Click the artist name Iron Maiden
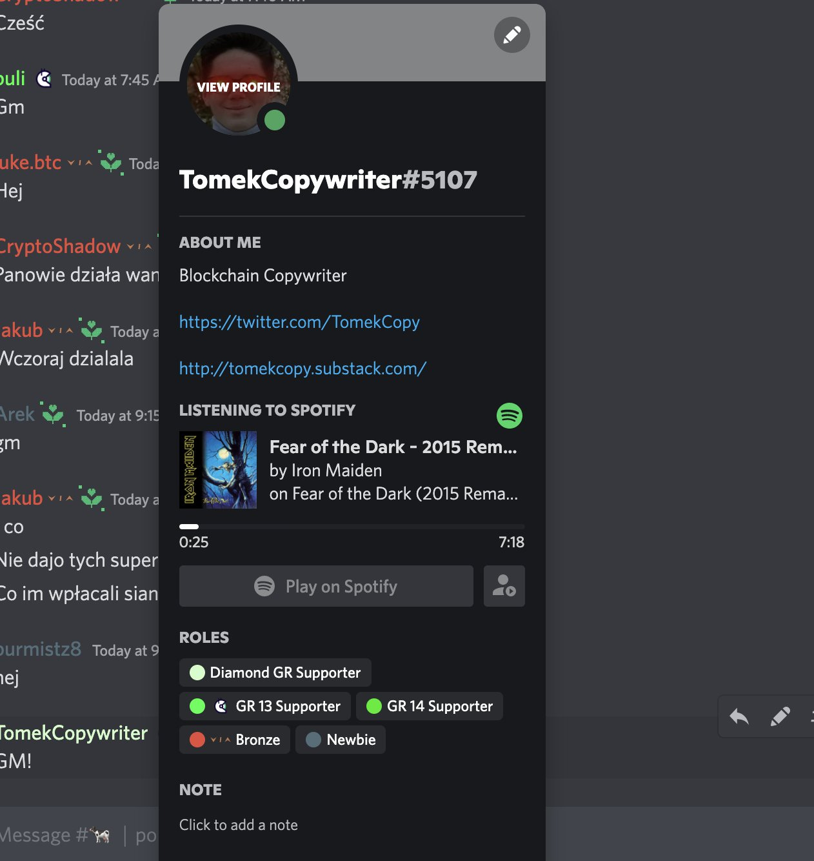This screenshot has height=861, width=814. [335, 471]
